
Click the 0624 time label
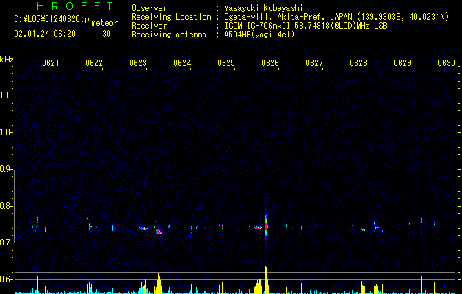(x=182, y=63)
